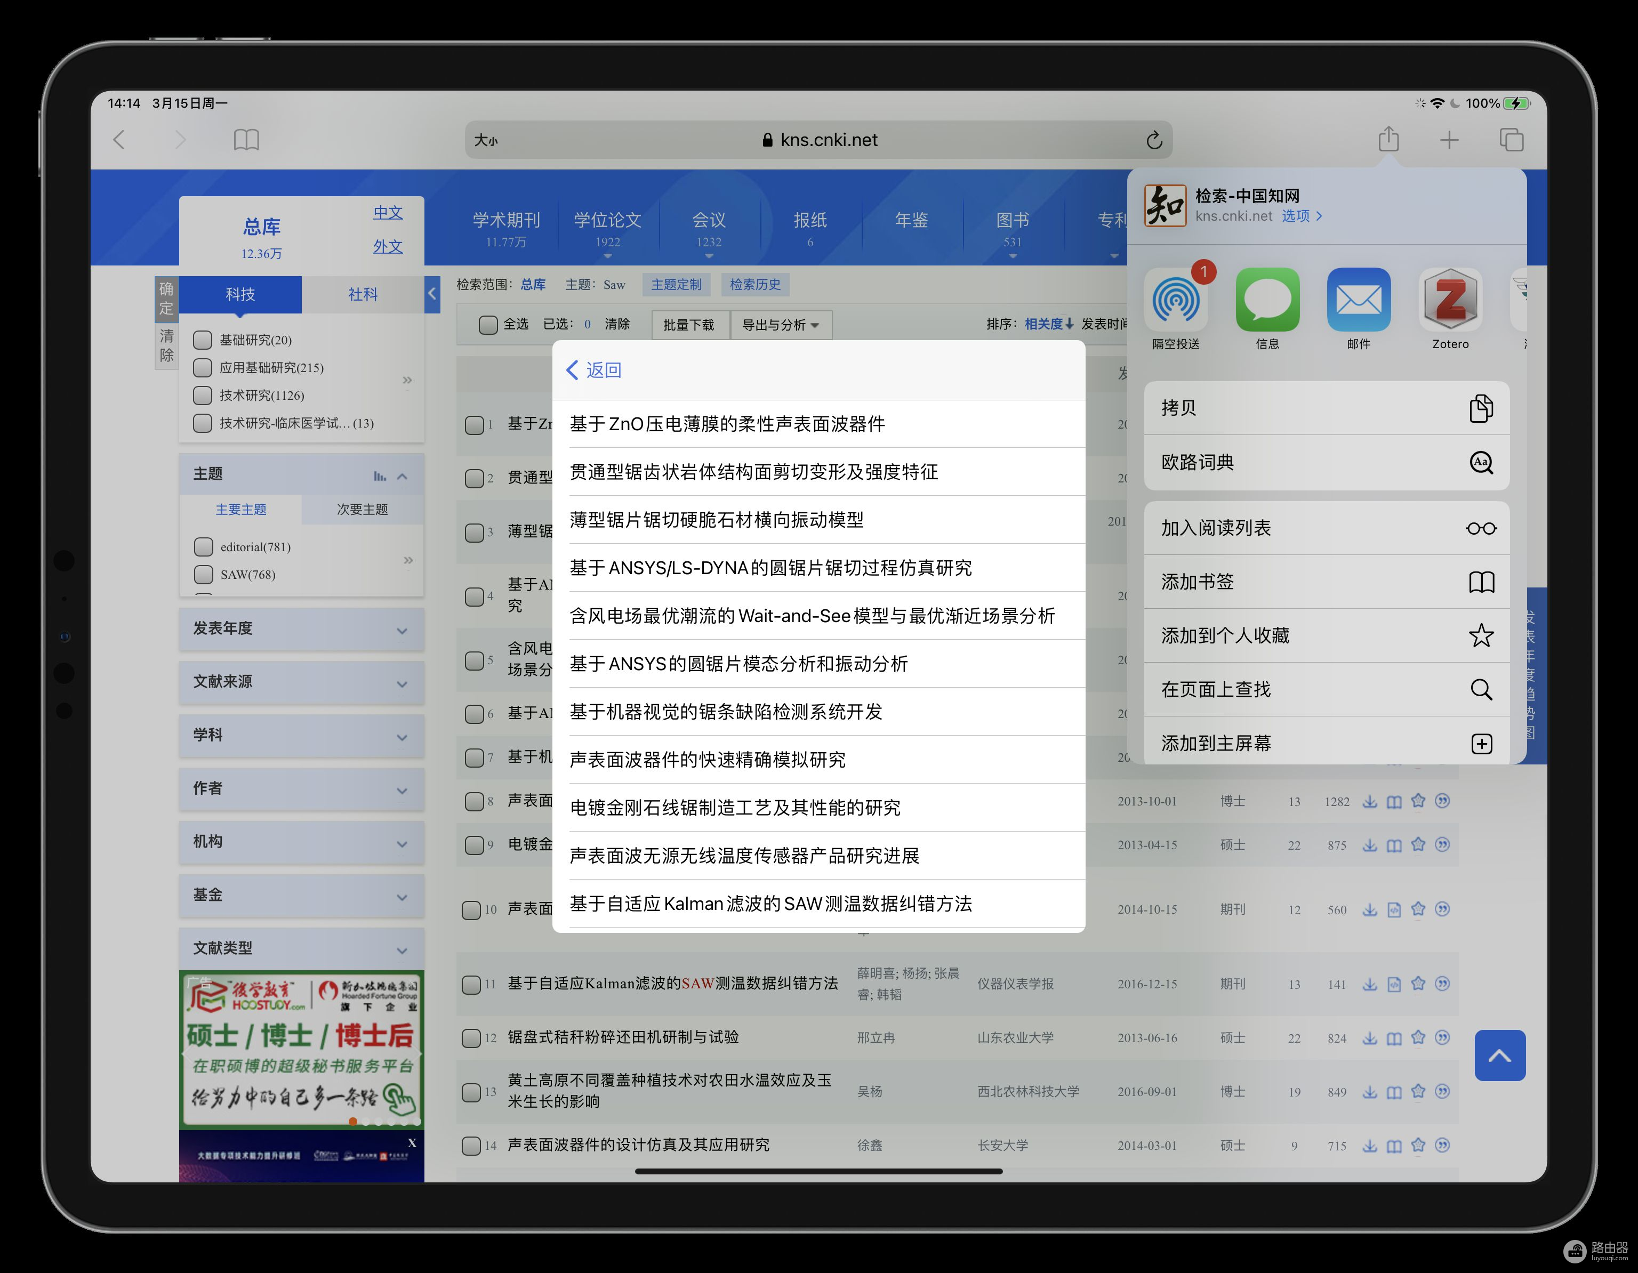Check SAW(768) topic box

pos(203,575)
